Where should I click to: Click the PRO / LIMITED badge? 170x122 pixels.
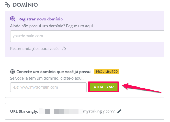(x=107, y=72)
